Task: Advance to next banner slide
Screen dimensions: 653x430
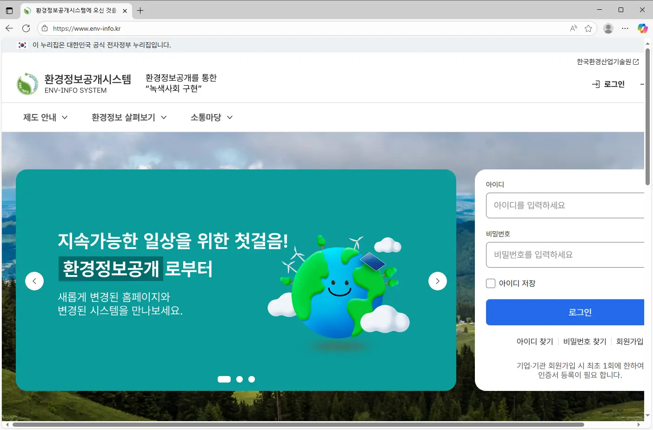Action: pos(437,281)
